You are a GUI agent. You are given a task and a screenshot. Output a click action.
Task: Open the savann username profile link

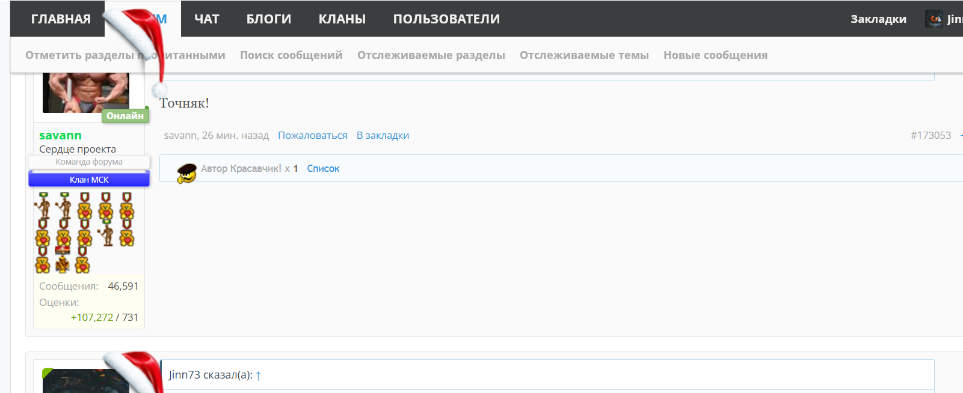tap(60, 135)
